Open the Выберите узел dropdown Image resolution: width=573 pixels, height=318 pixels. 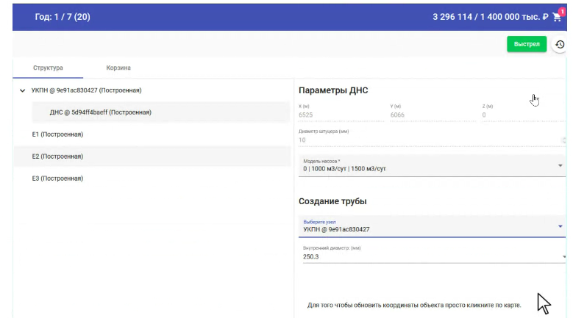point(432,226)
